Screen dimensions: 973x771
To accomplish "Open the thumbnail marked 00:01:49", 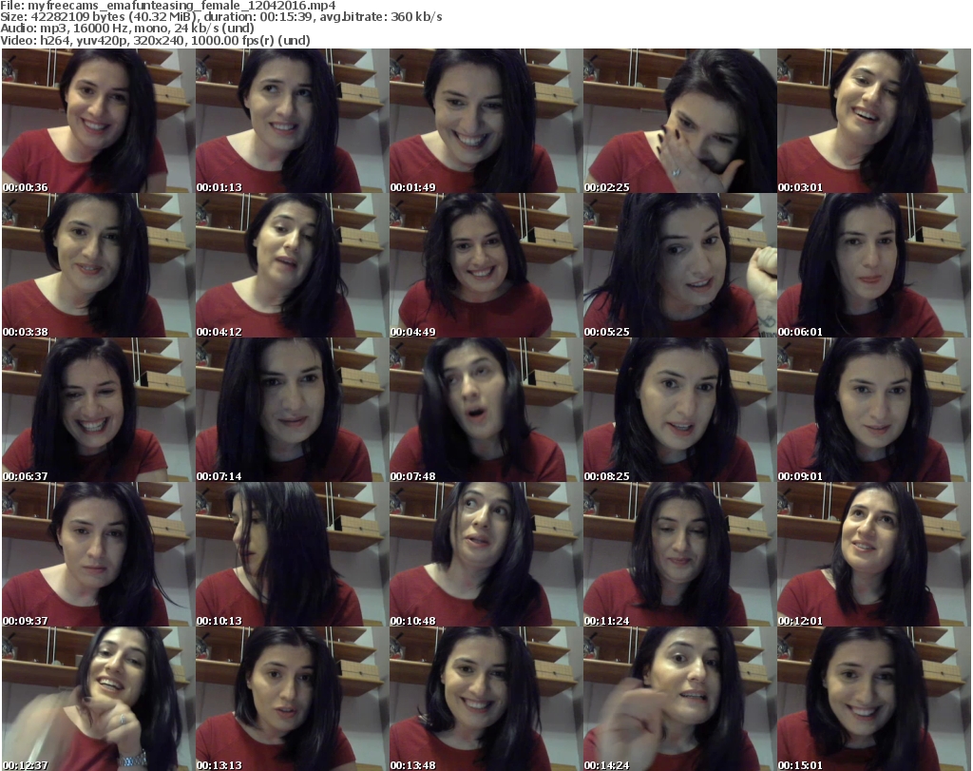I will (x=484, y=121).
